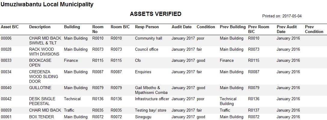Viewport: 327px width, 120px height.
Task: Click the Resp Person column header
Action: [147, 27]
